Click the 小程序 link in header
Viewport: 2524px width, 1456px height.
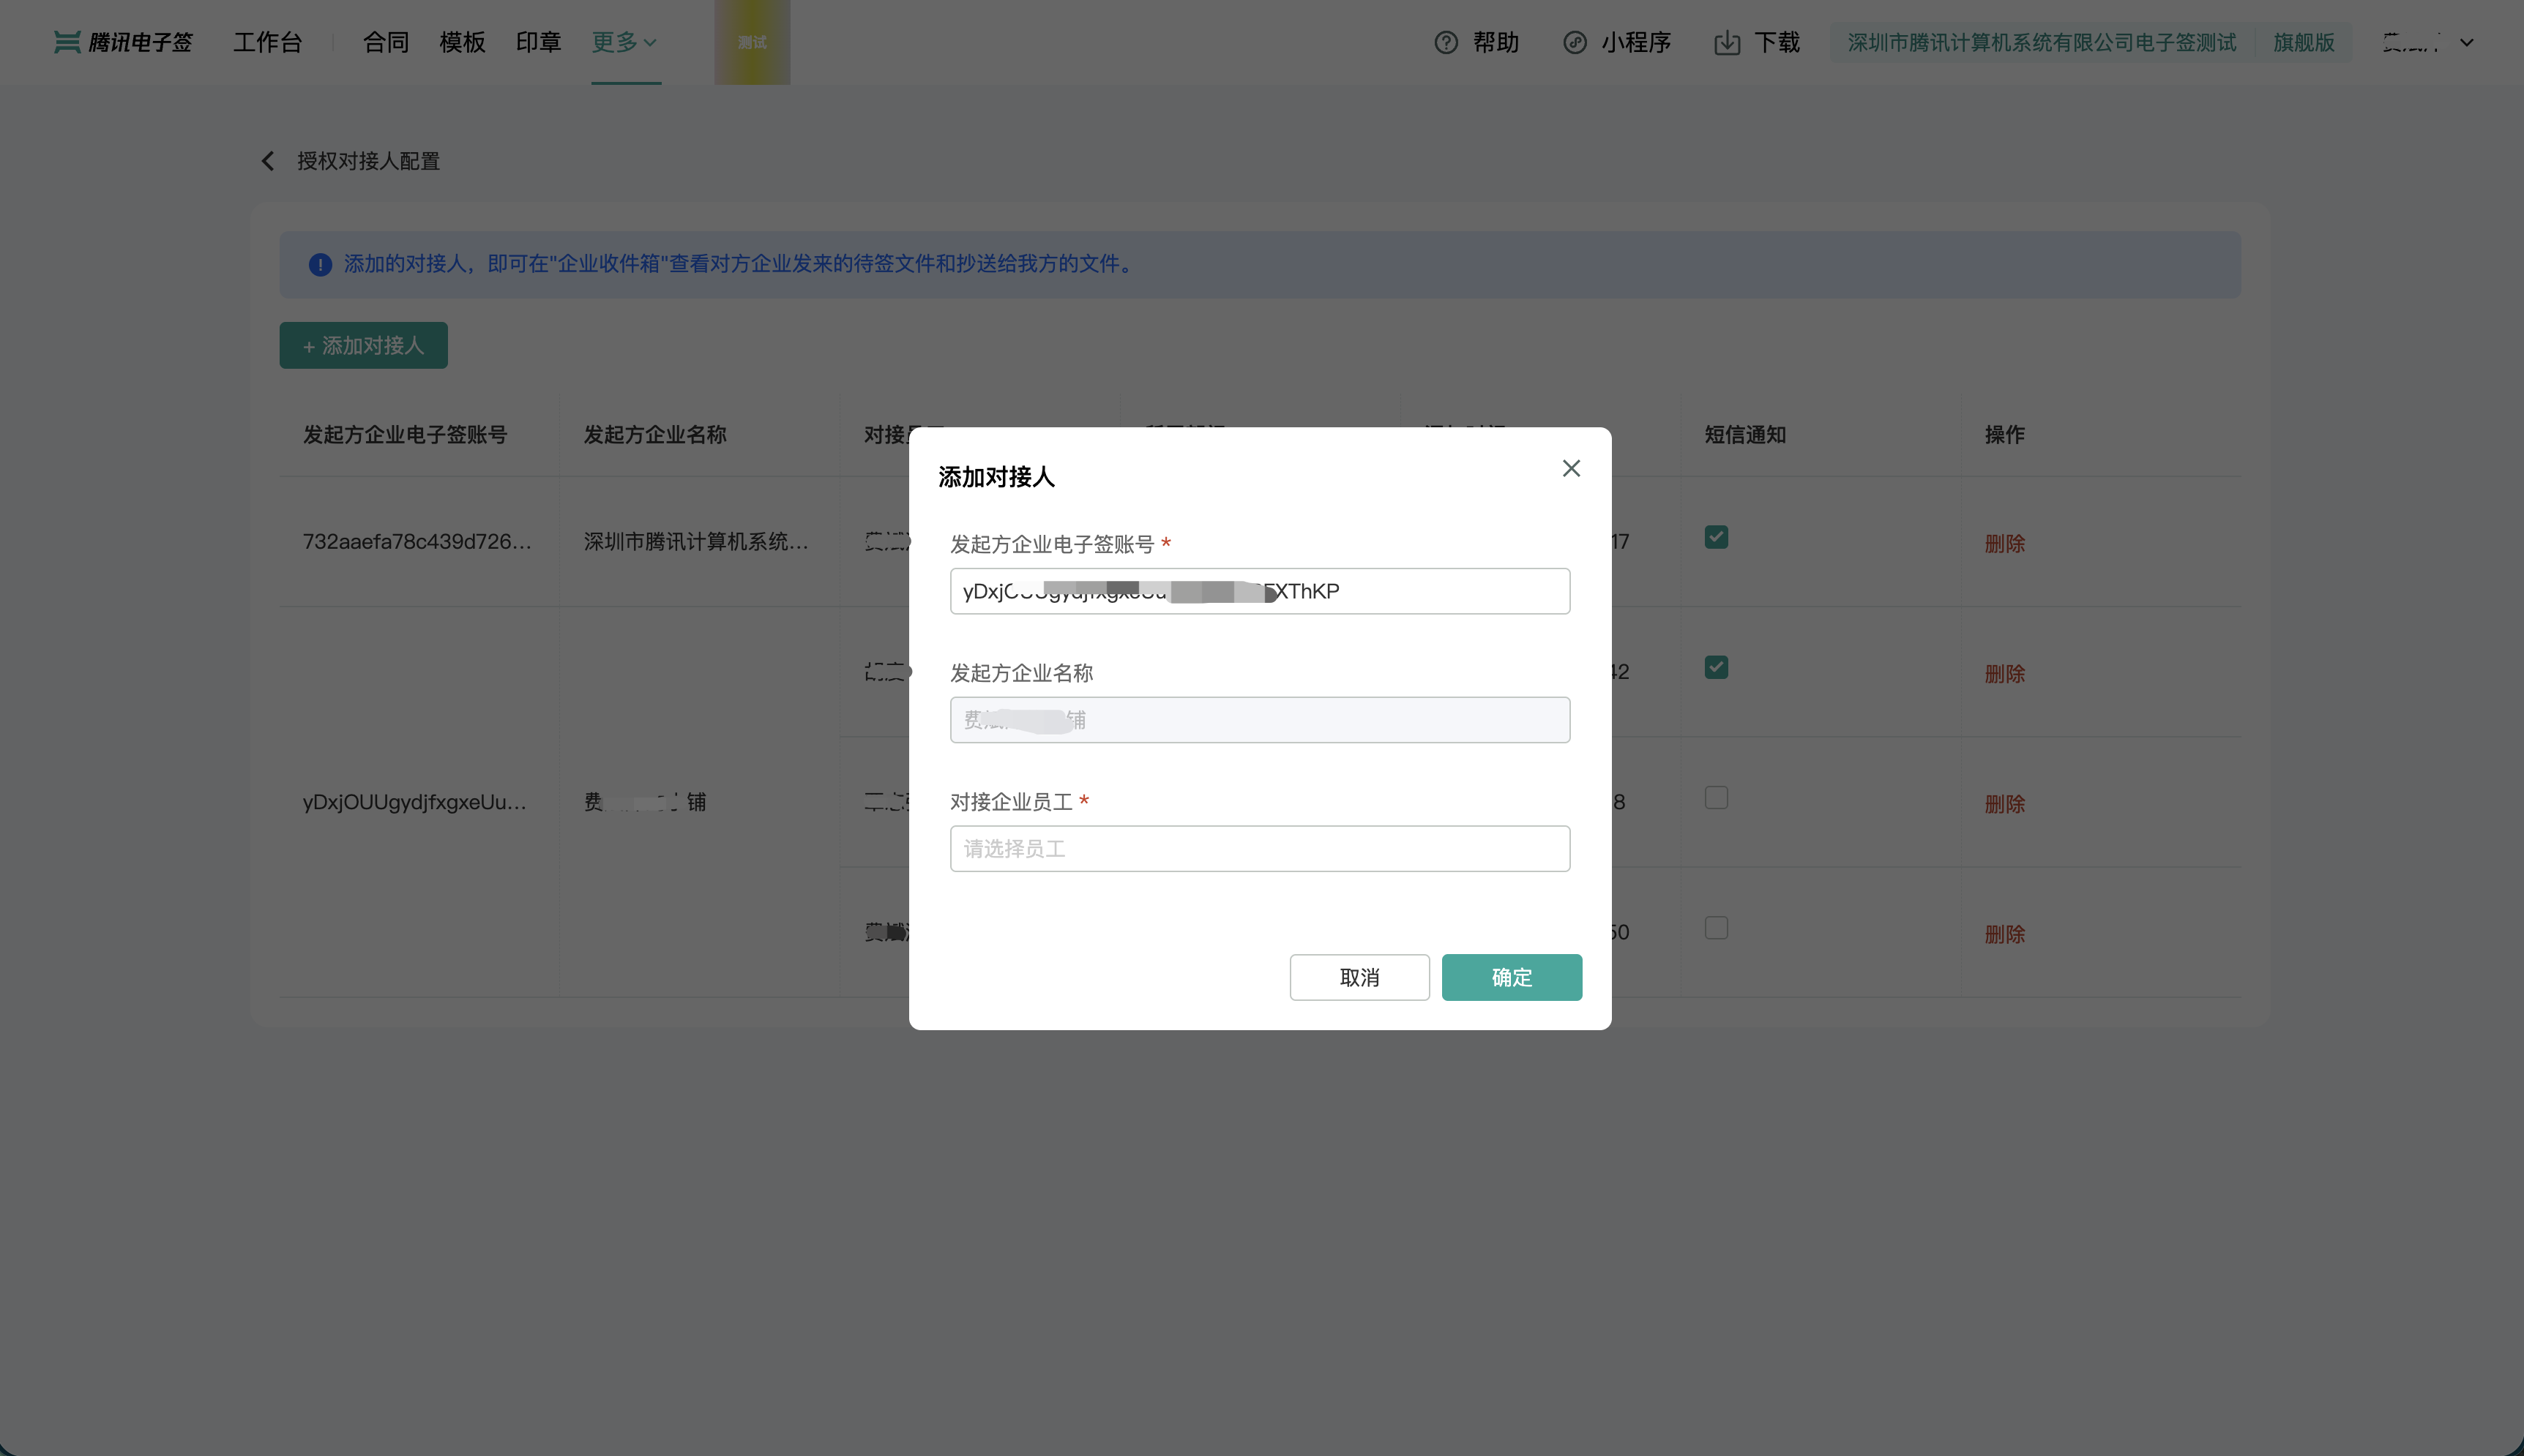click(x=1635, y=42)
